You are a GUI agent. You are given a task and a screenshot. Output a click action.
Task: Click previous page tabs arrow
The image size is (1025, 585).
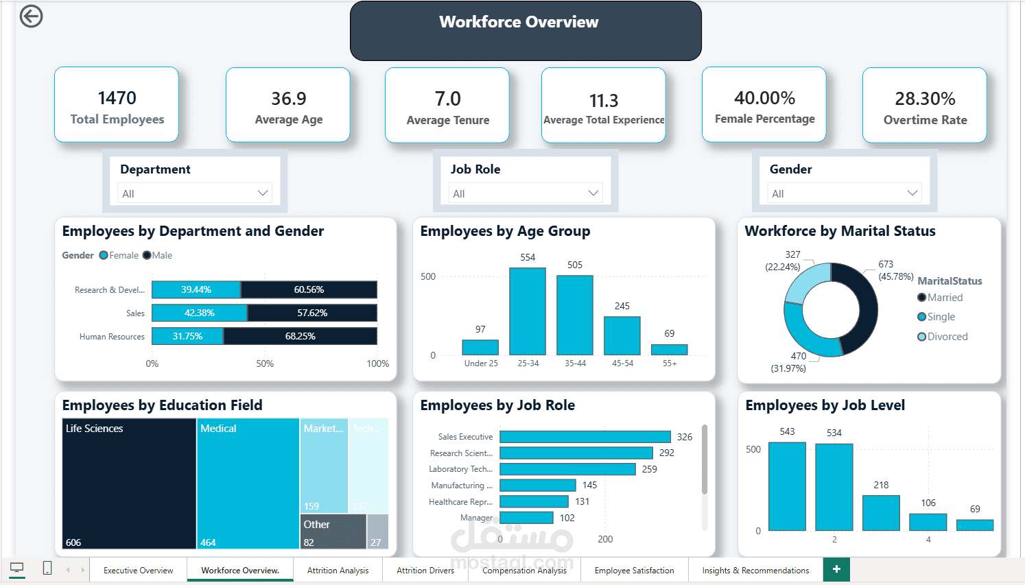click(x=68, y=570)
